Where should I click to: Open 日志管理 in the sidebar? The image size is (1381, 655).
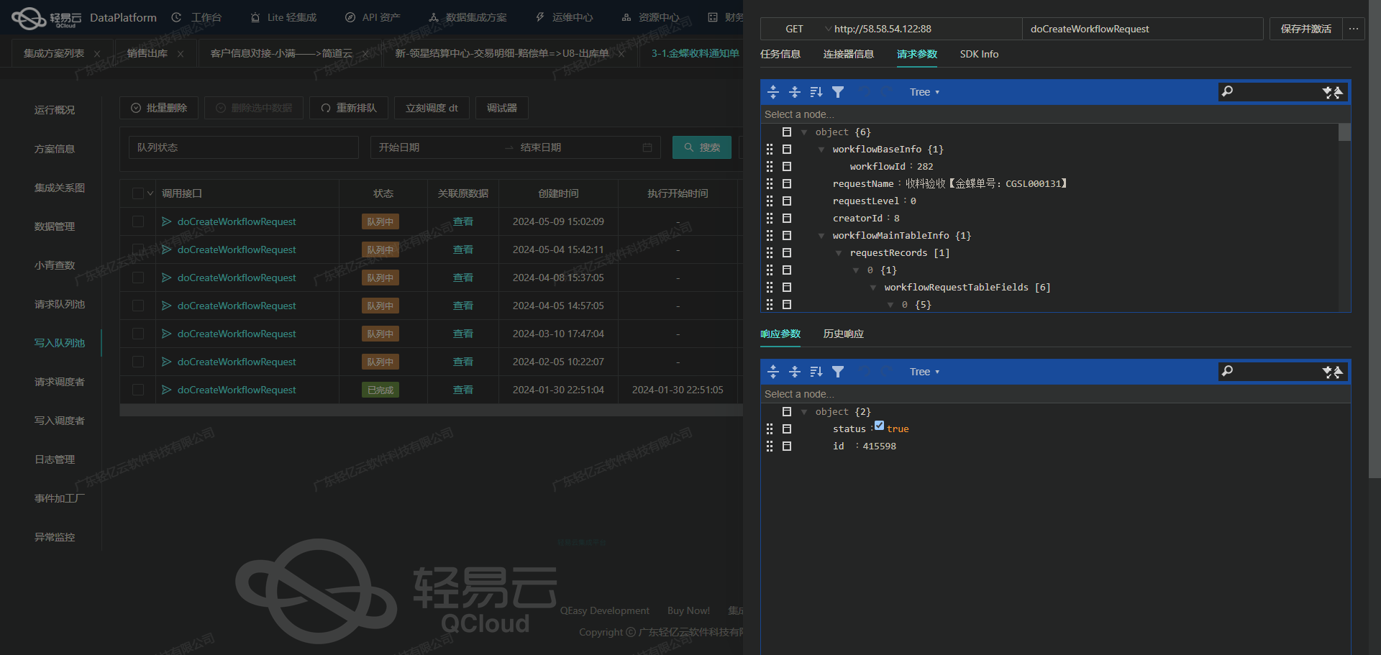click(55, 459)
